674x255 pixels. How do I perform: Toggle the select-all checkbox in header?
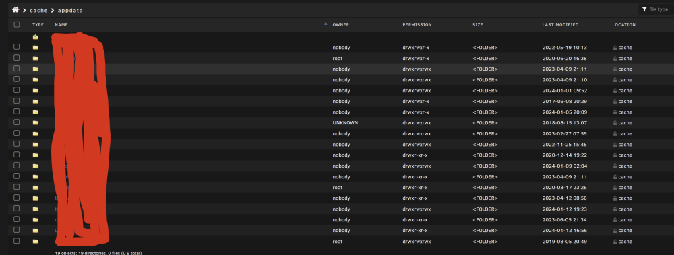[x=17, y=24]
